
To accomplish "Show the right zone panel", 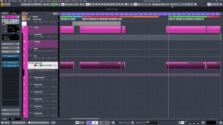I will click(215, 5).
